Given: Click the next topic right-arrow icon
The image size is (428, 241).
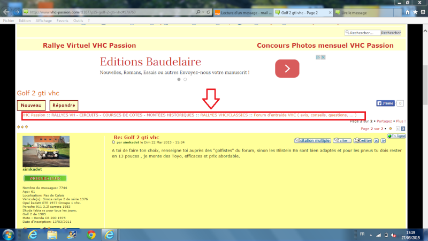Looking at the screenshot, I should click(22, 127).
